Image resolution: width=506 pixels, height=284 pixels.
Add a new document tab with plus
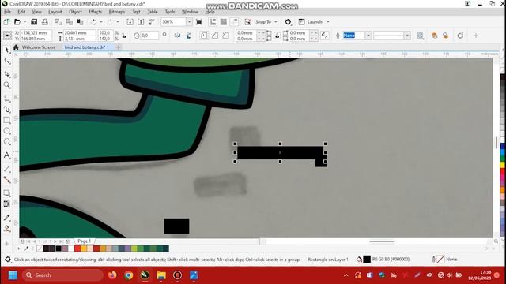tap(118, 47)
